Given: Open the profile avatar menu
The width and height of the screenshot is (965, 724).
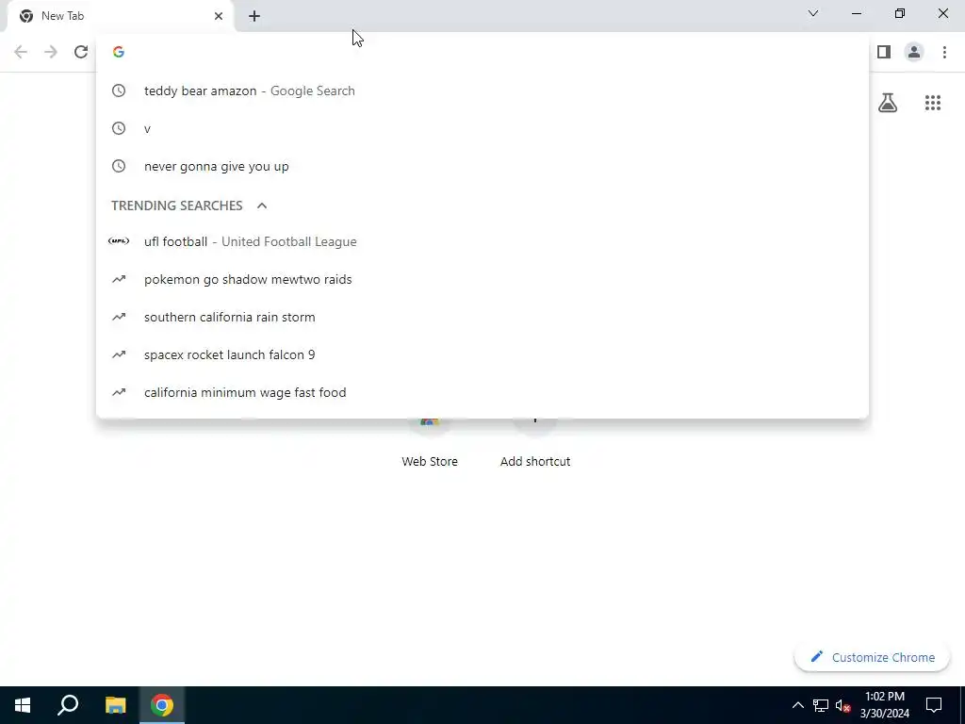Looking at the screenshot, I should pyautogui.click(x=914, y=52).
